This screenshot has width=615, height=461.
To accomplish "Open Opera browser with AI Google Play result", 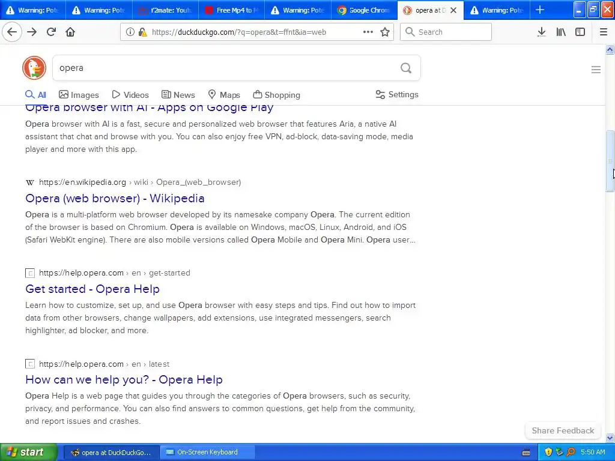I will [x=149, y=107].
